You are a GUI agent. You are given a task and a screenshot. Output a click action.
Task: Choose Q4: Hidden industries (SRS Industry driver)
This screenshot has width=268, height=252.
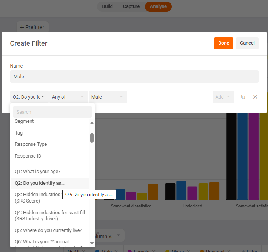tap(50, 216)
